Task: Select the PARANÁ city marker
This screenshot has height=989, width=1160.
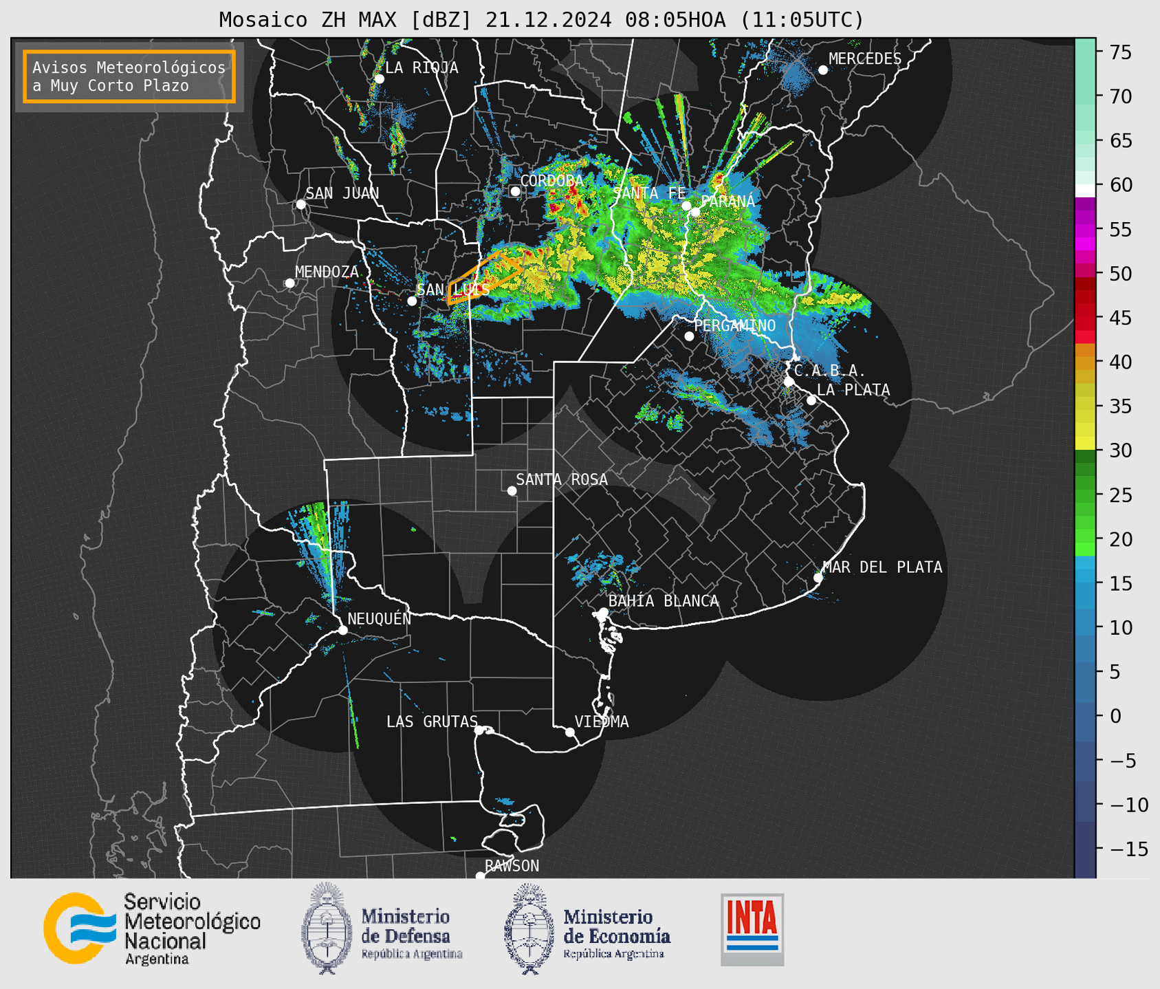Action: pyautogui.click(x=695, y=212)
